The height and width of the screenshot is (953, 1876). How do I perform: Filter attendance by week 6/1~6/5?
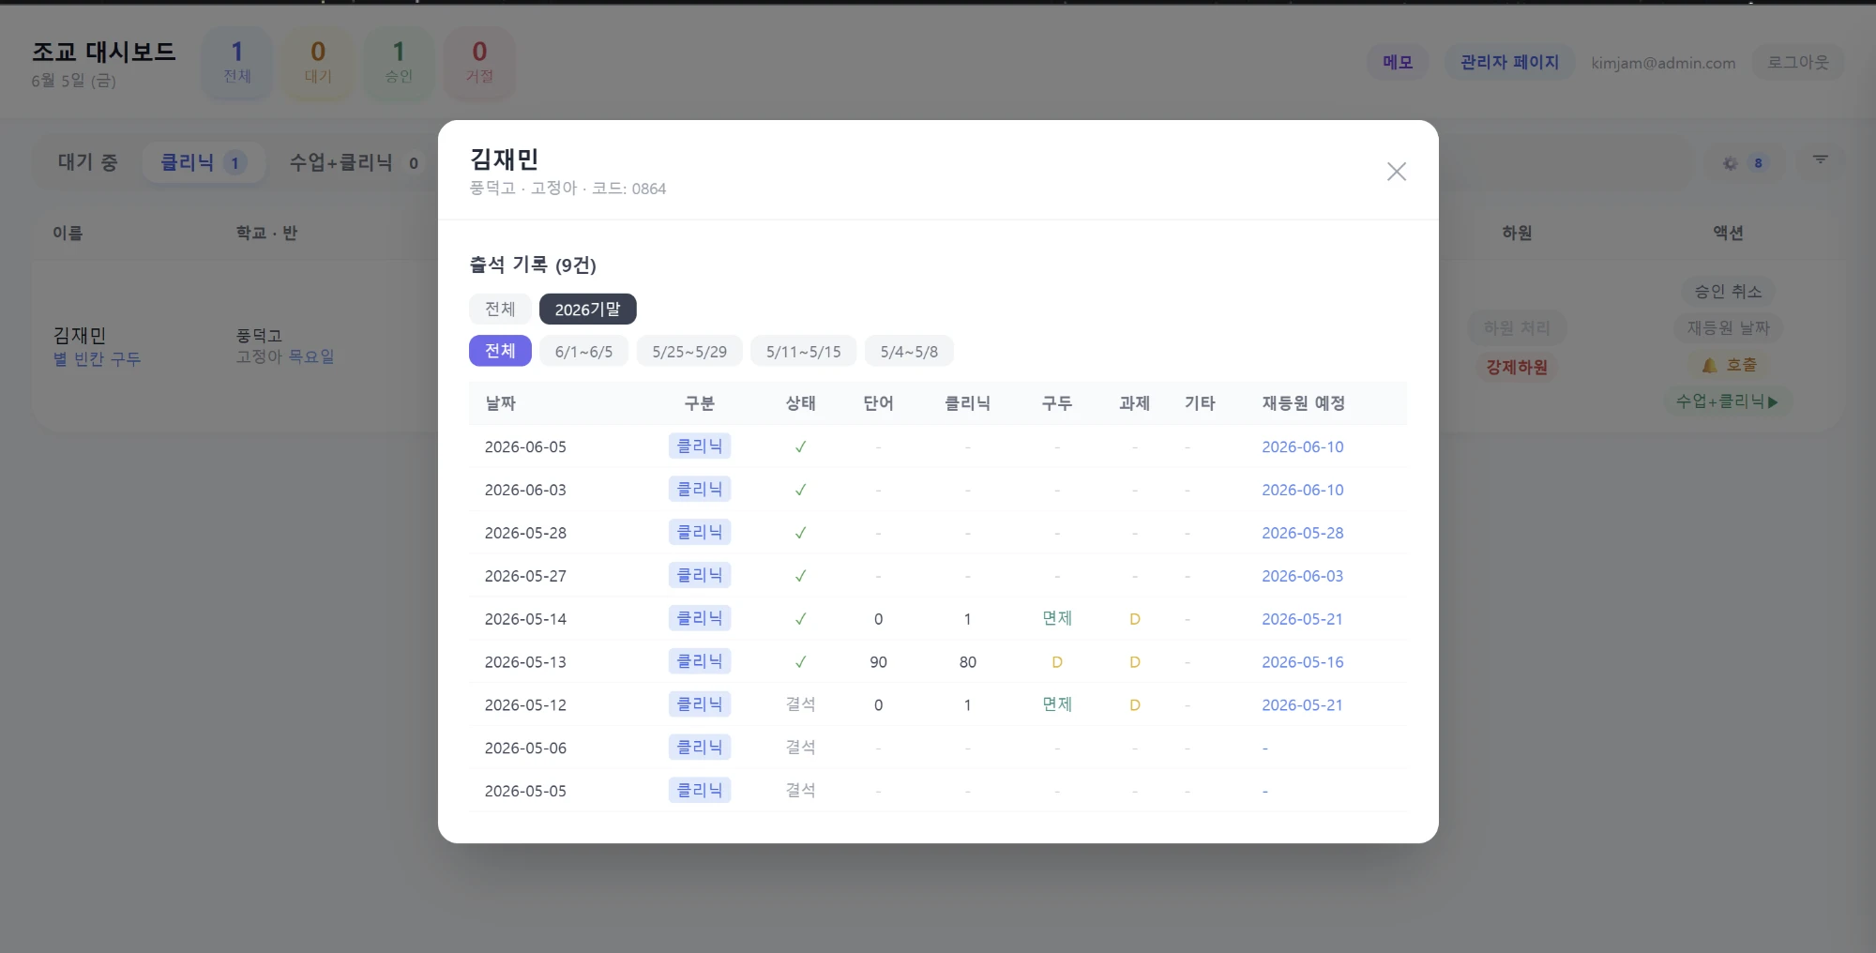tap(583, 352)
